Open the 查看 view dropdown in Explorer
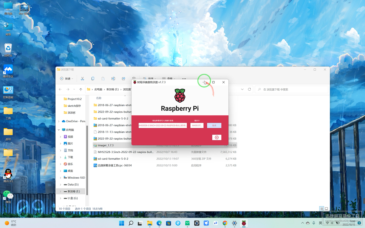The height and width of the screenshot is (228, 365). click(169, 79)
